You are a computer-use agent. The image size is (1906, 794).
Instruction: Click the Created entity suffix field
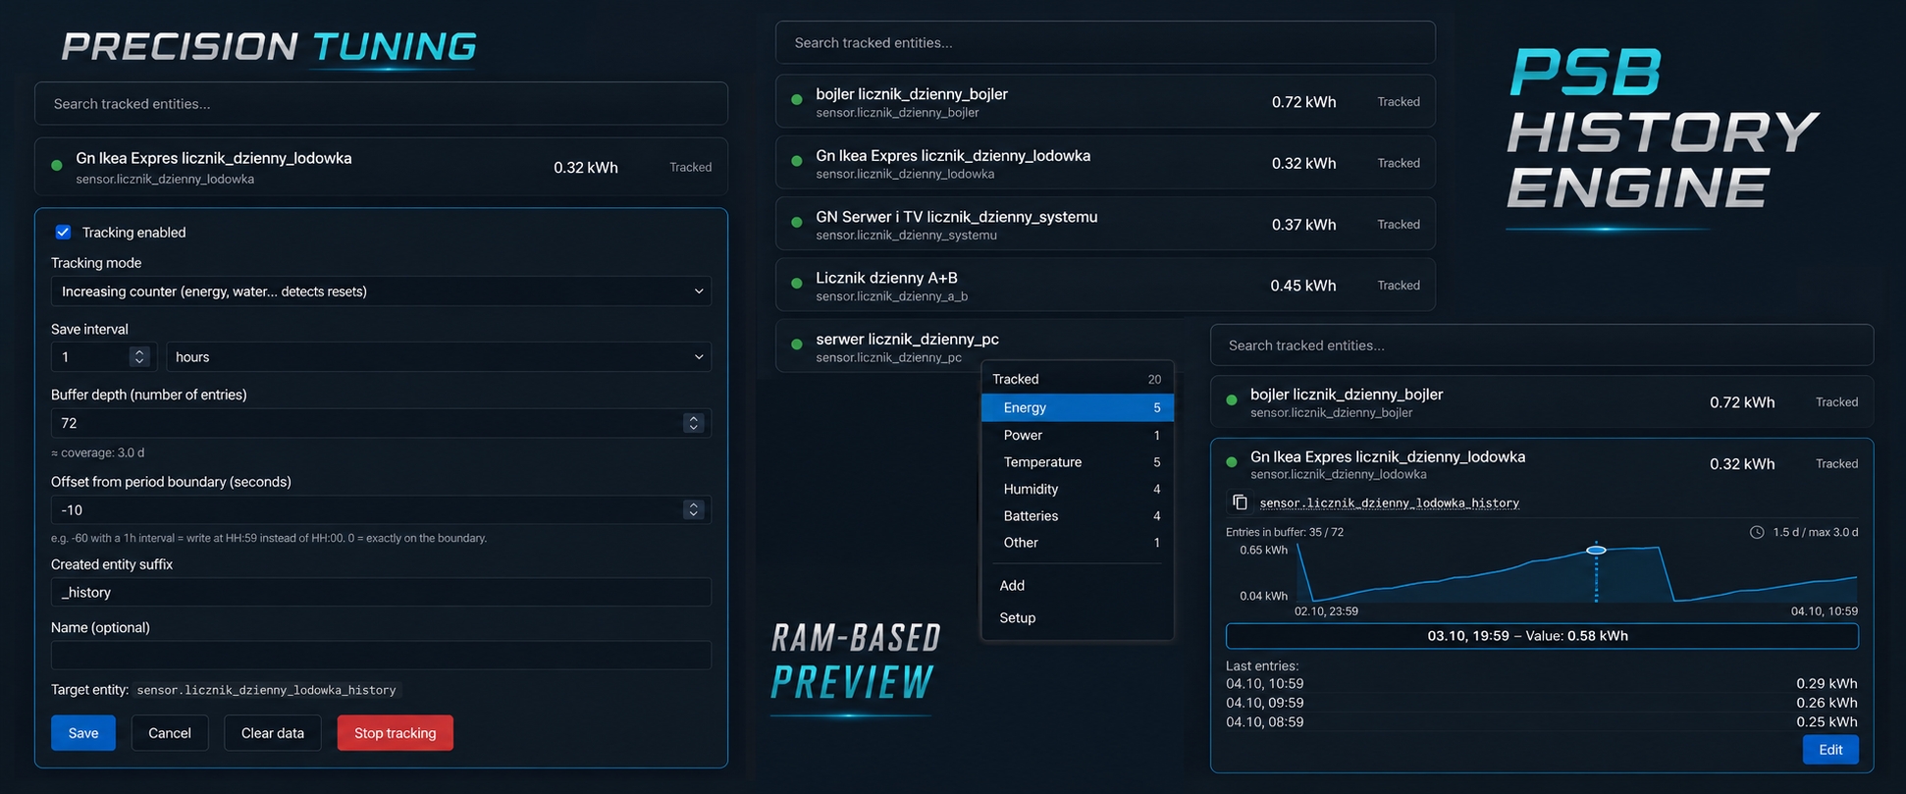tap(381, 593)
